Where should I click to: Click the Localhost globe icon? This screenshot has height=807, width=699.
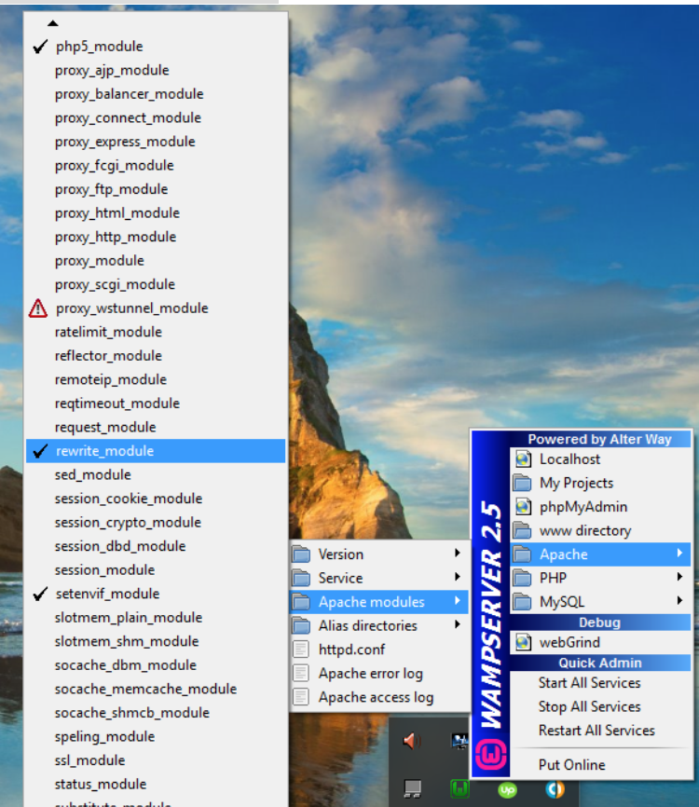523,459
